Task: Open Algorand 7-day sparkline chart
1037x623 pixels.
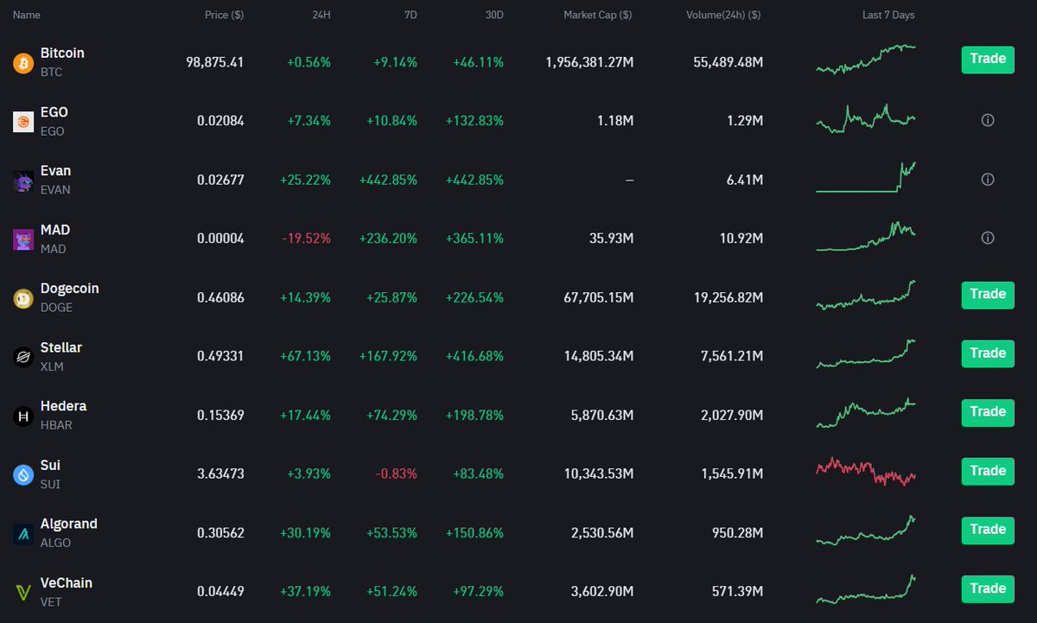Action: click(x=866, y=531)
